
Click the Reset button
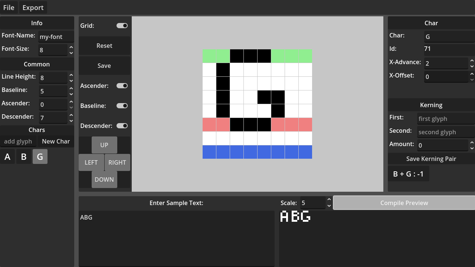click(x=104, y=46)
